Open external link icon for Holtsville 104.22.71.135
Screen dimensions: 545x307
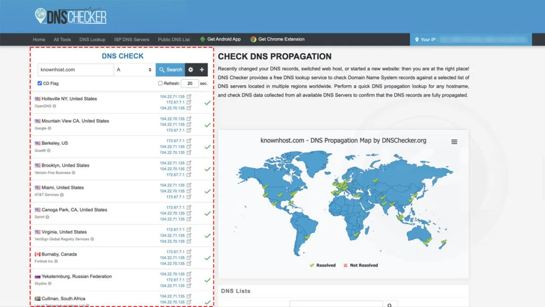pyautogui.click(x=189, y=96)
